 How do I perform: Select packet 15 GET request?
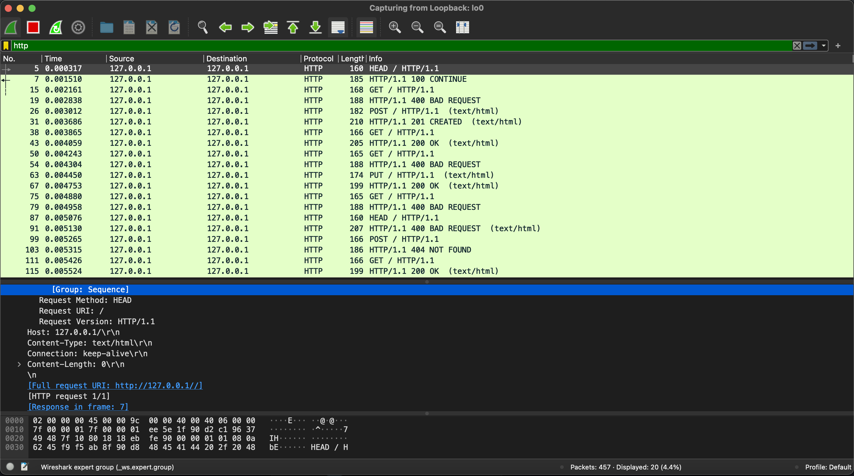tap(427, 90)
